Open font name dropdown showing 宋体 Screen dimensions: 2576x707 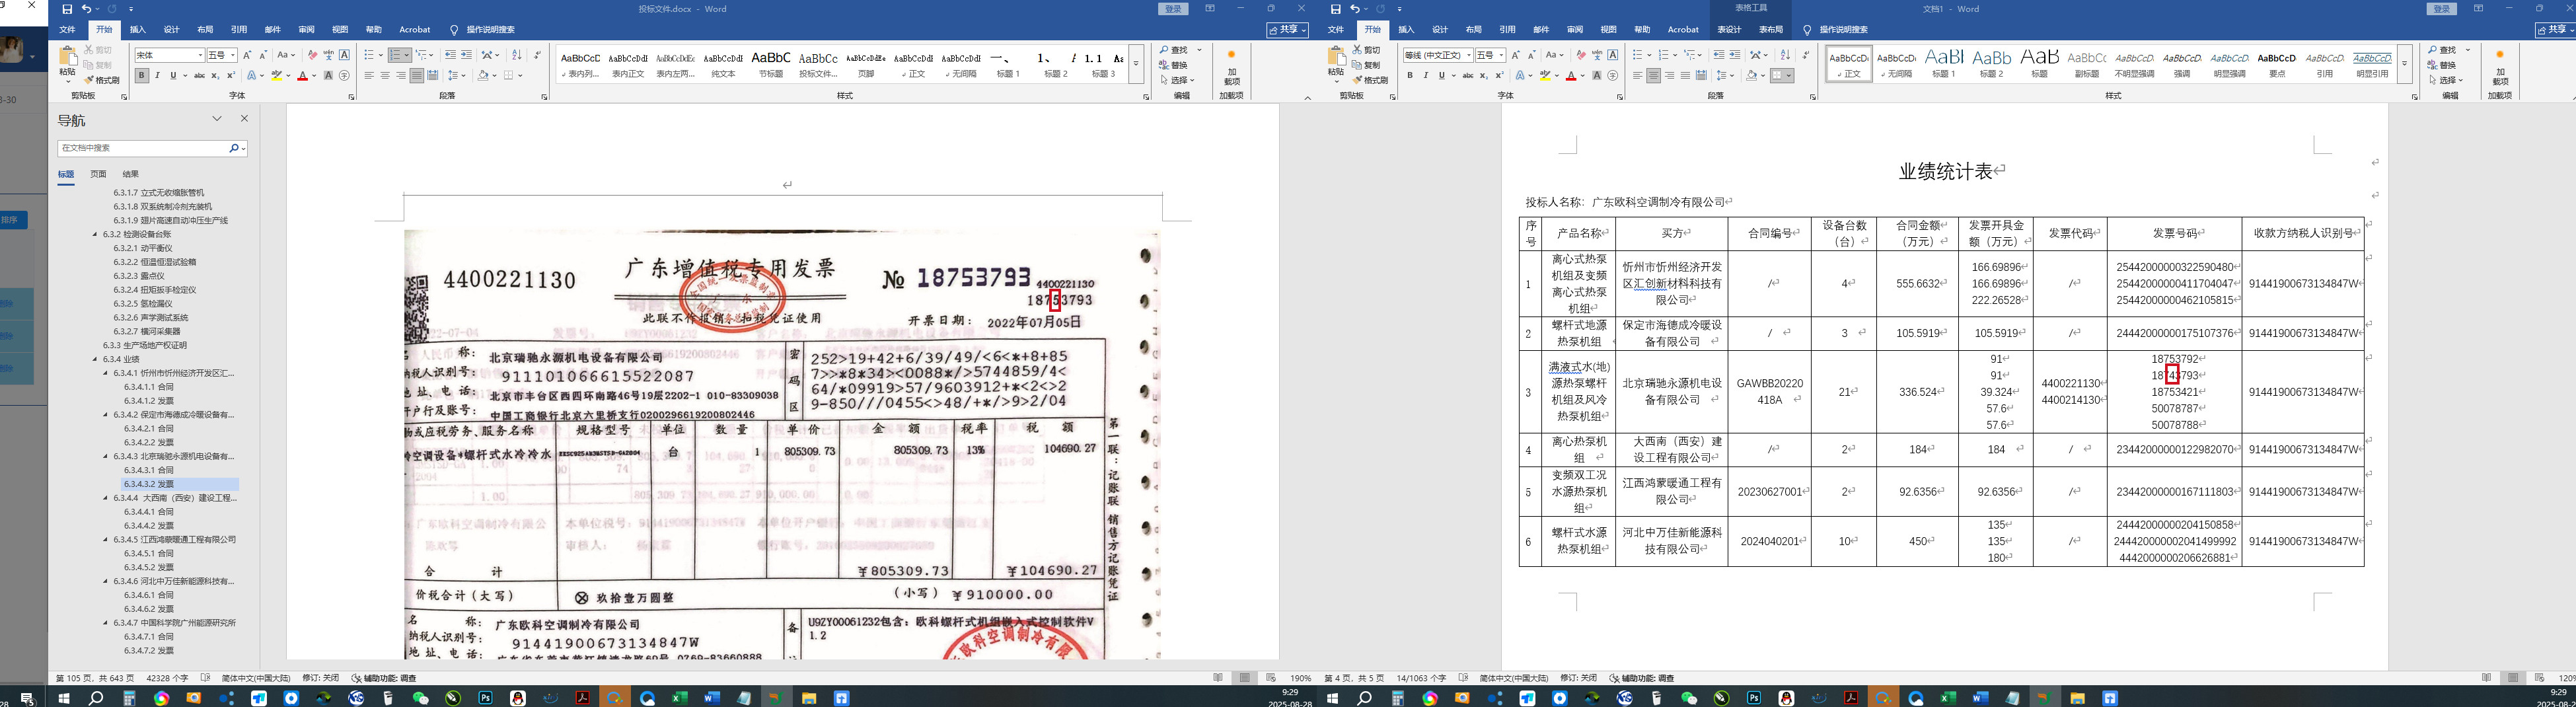(200, 55)
